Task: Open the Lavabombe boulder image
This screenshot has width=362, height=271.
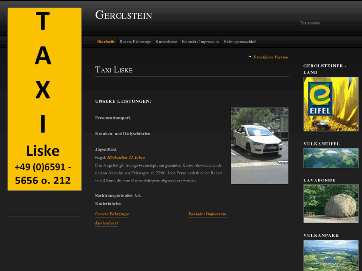Action: pos(331,204)
